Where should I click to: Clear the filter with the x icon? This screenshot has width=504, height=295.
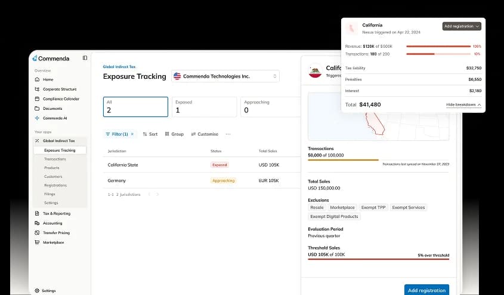click(x=132, y=134)
